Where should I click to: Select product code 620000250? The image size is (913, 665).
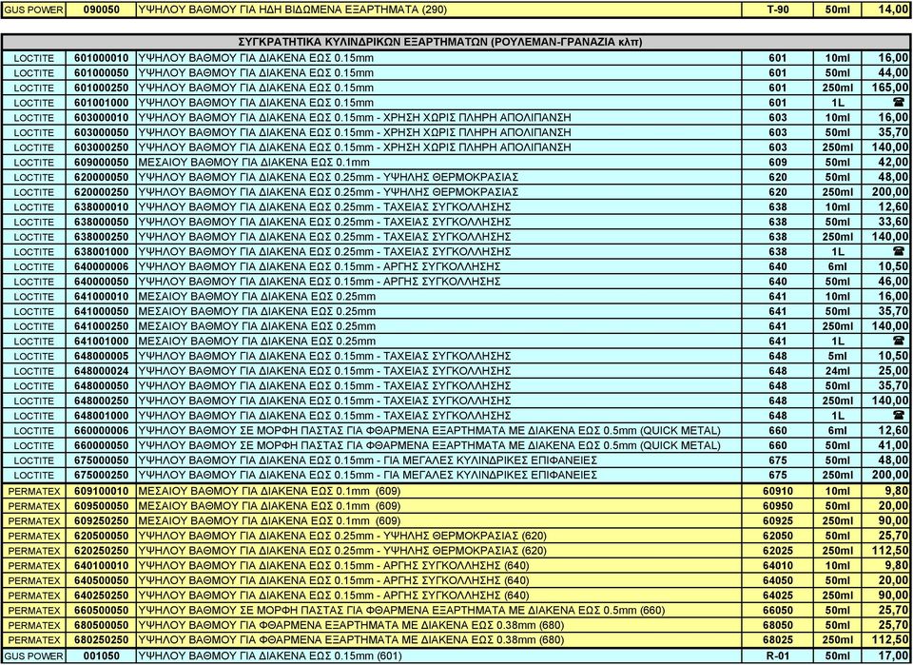(102, 192)
